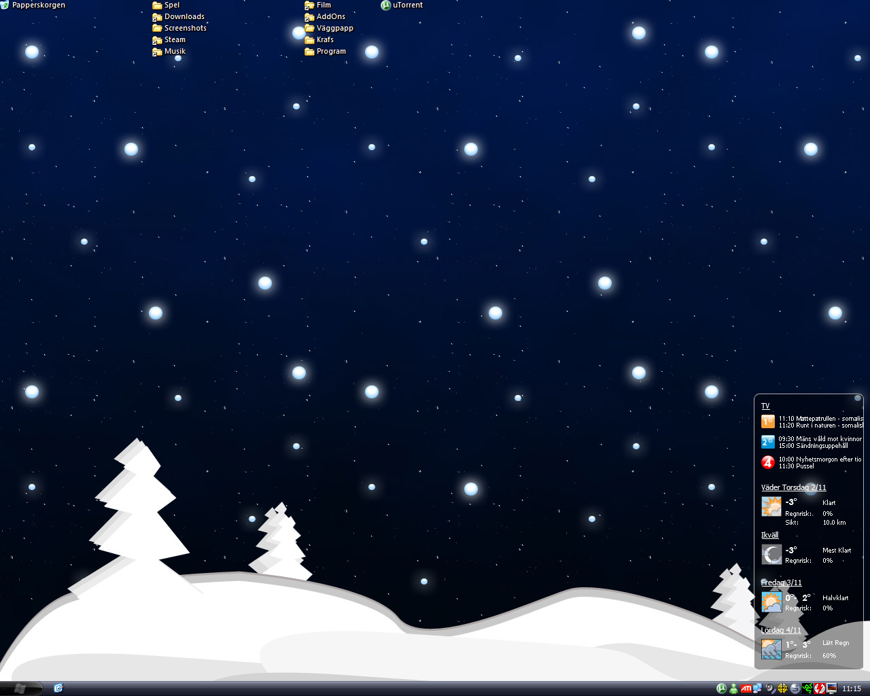Click the ATI tray icon
The image size is (870, 696).
click(x=746, y=689)
